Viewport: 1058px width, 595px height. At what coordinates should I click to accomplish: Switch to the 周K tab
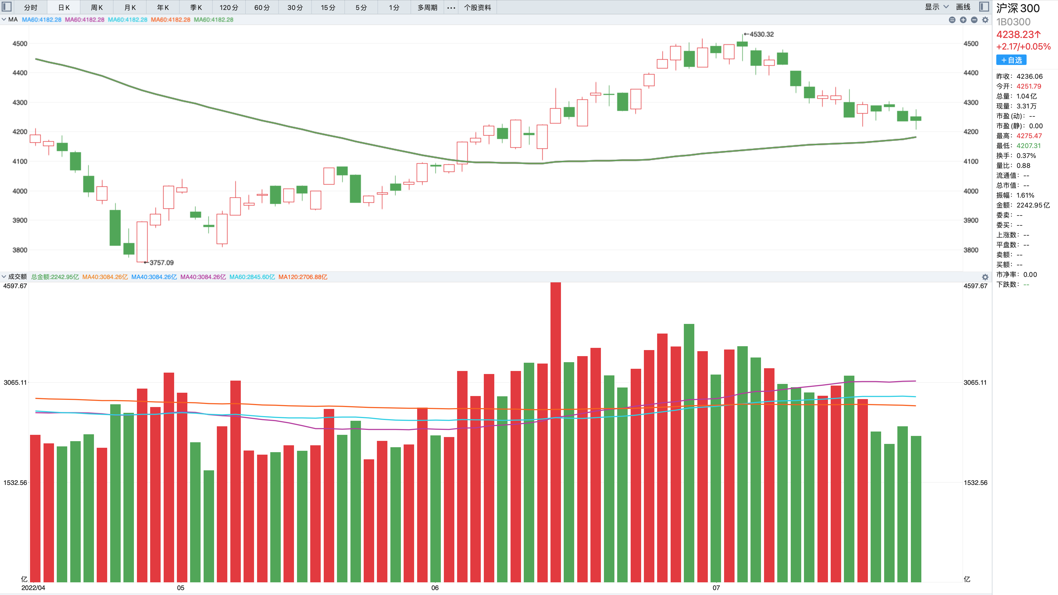tap(96, 7)
